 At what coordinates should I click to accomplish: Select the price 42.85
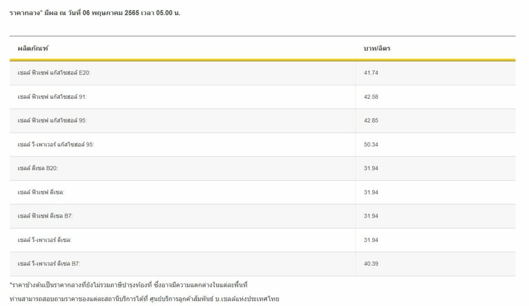[x=371, y=120]
